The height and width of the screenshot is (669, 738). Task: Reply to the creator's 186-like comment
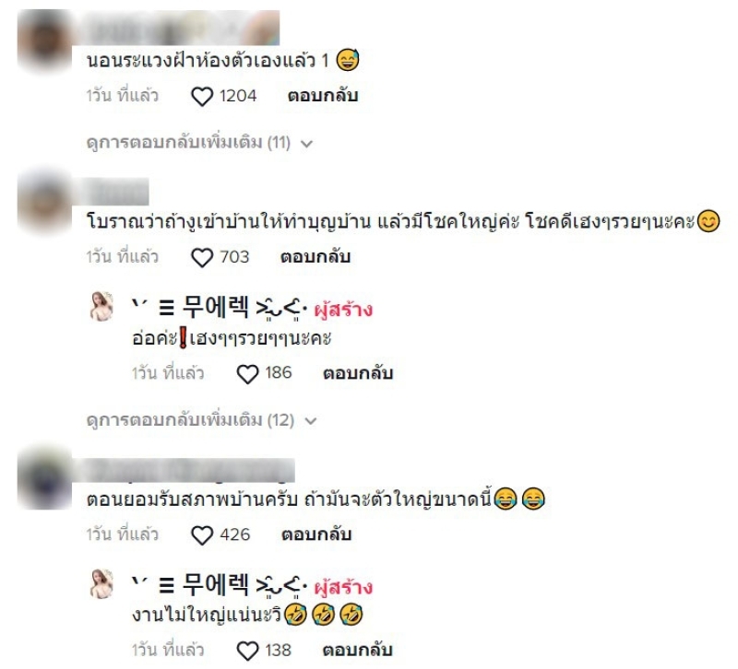[x=358, y=373]
